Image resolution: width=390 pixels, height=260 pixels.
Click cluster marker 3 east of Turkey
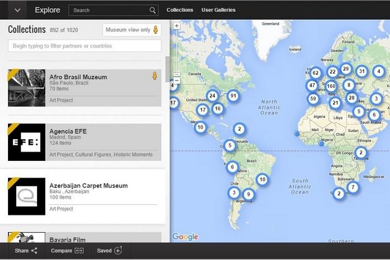(x=376, y=99)
